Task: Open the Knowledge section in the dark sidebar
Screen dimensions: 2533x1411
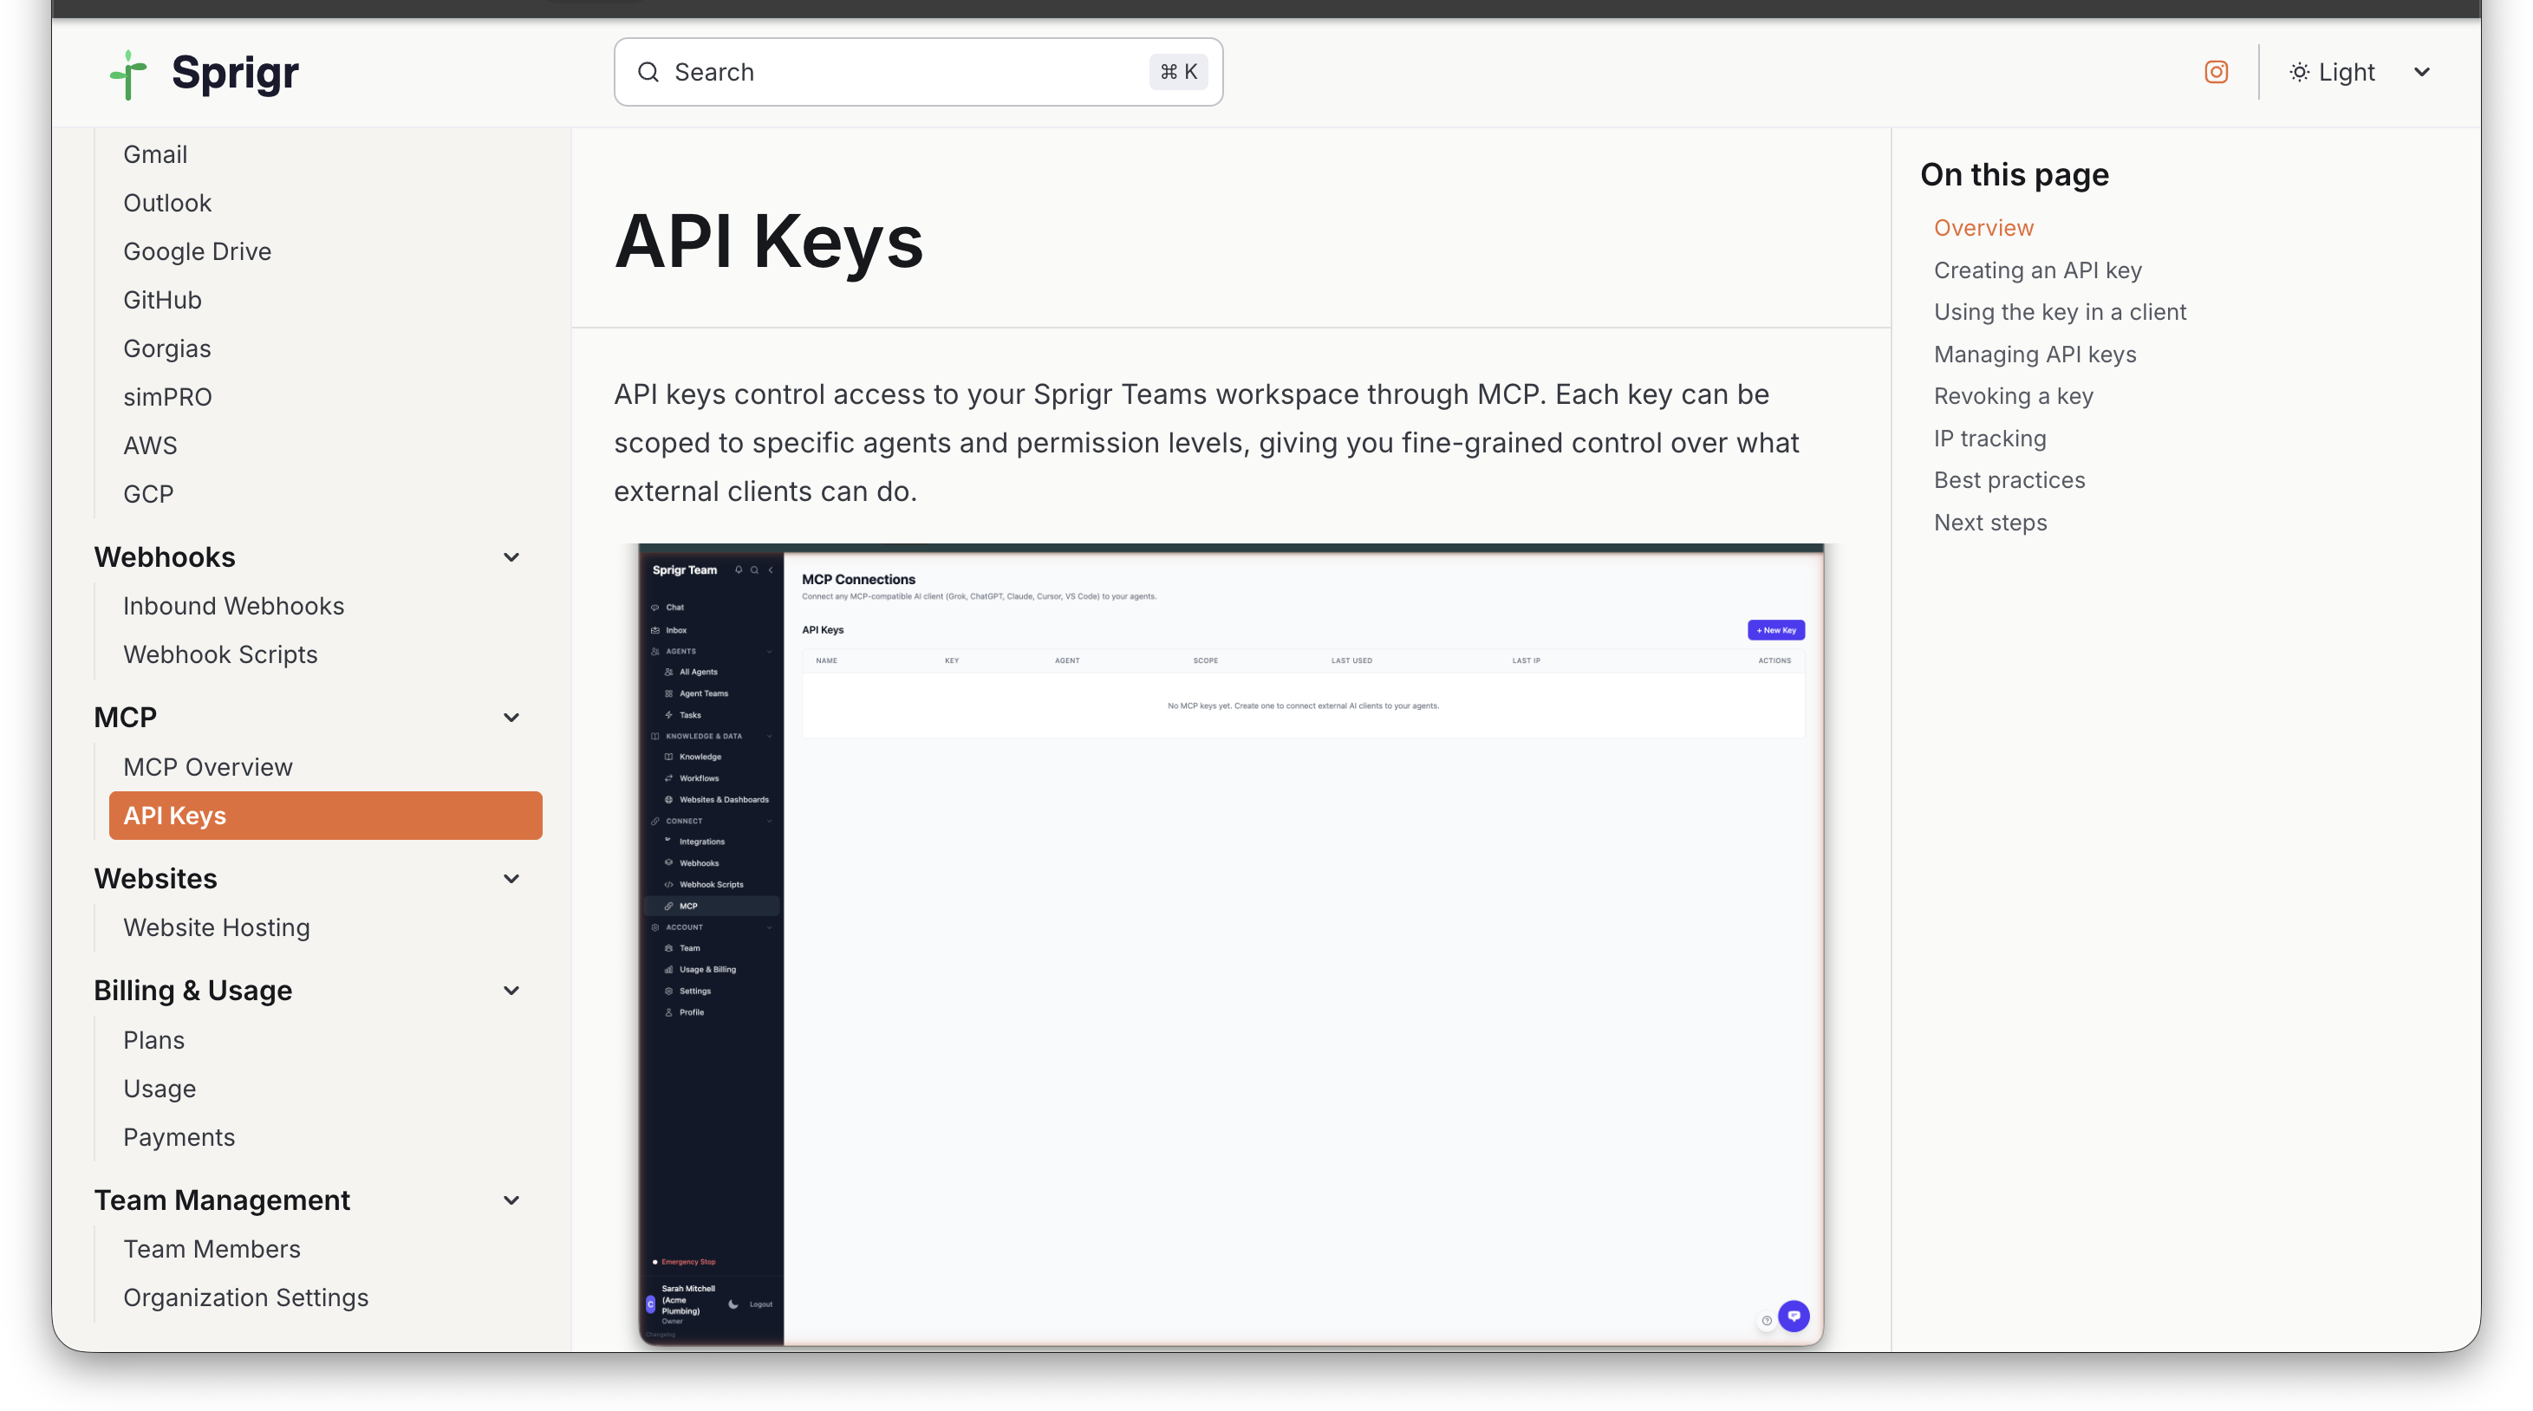Action: pos(700,758)
